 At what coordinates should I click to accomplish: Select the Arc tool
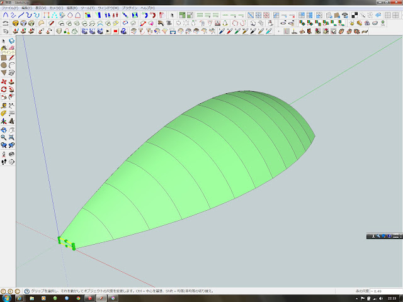coord(11,65)
